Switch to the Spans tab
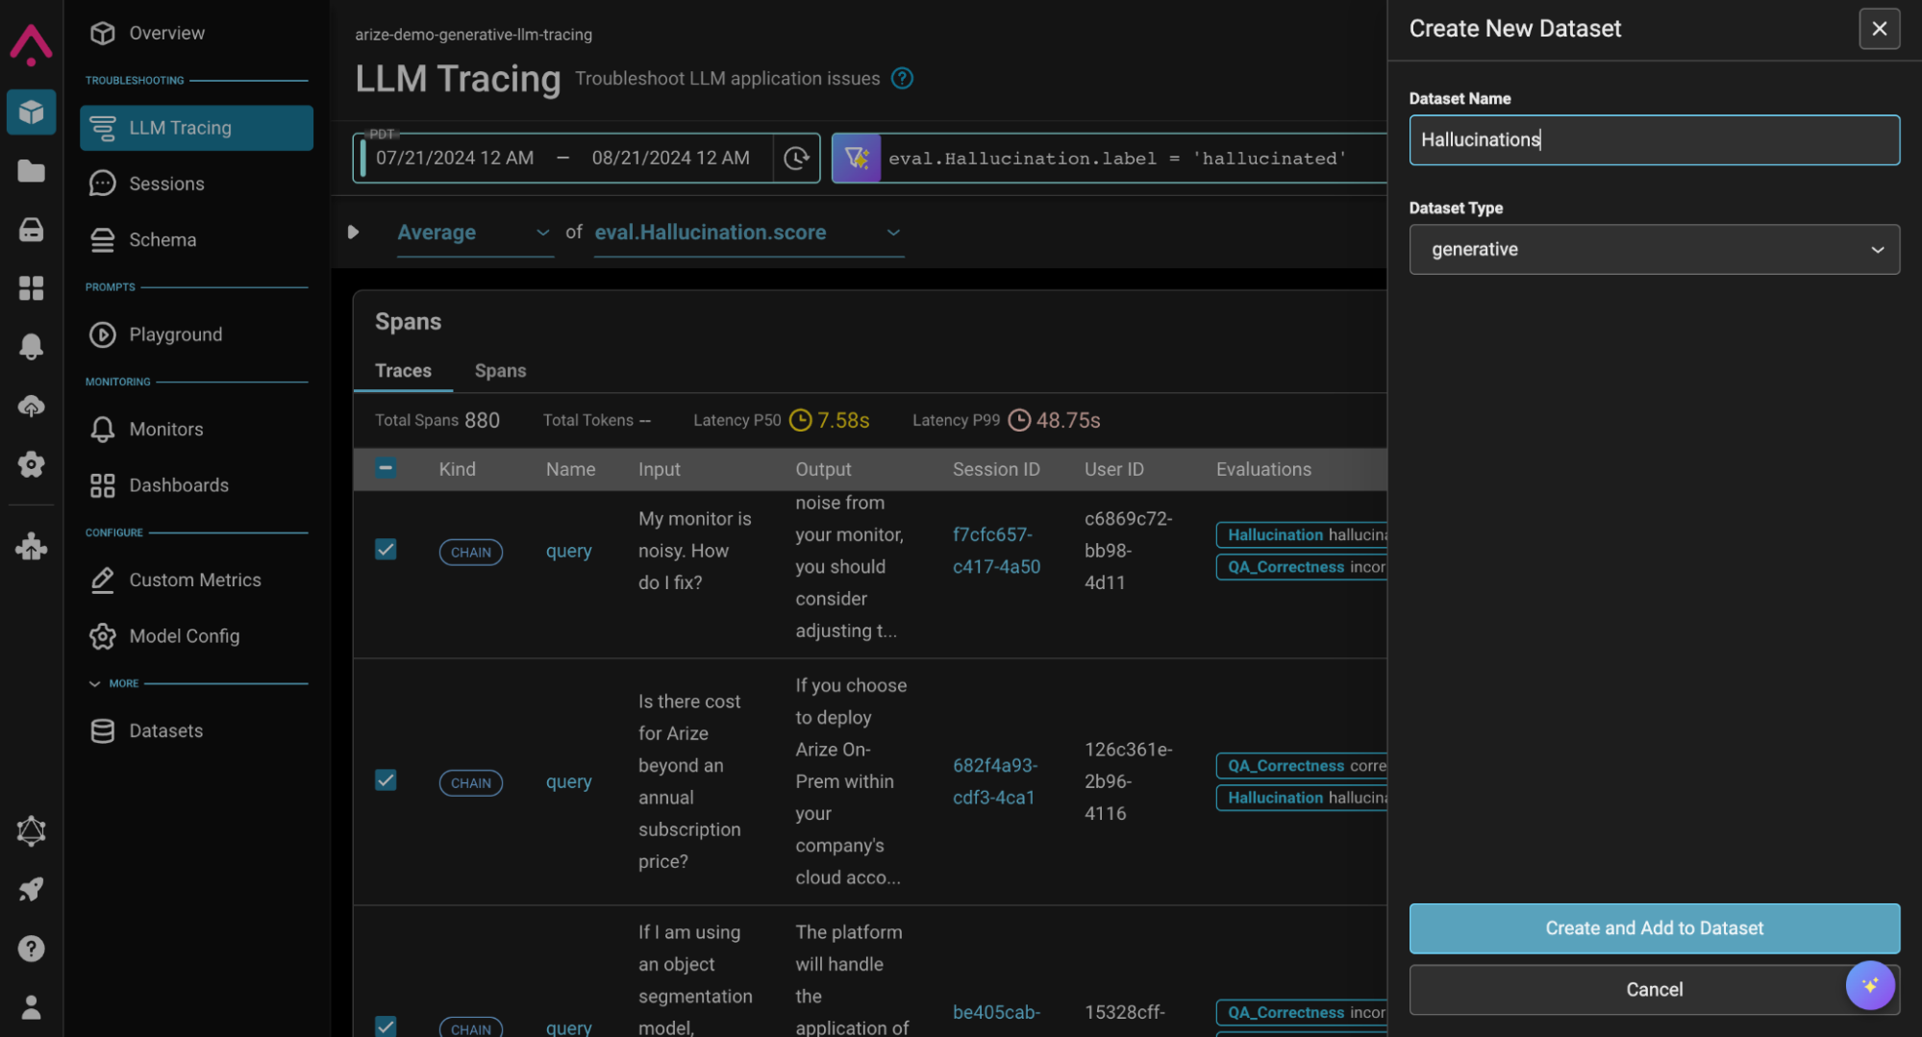 click(x=500, y=370)
